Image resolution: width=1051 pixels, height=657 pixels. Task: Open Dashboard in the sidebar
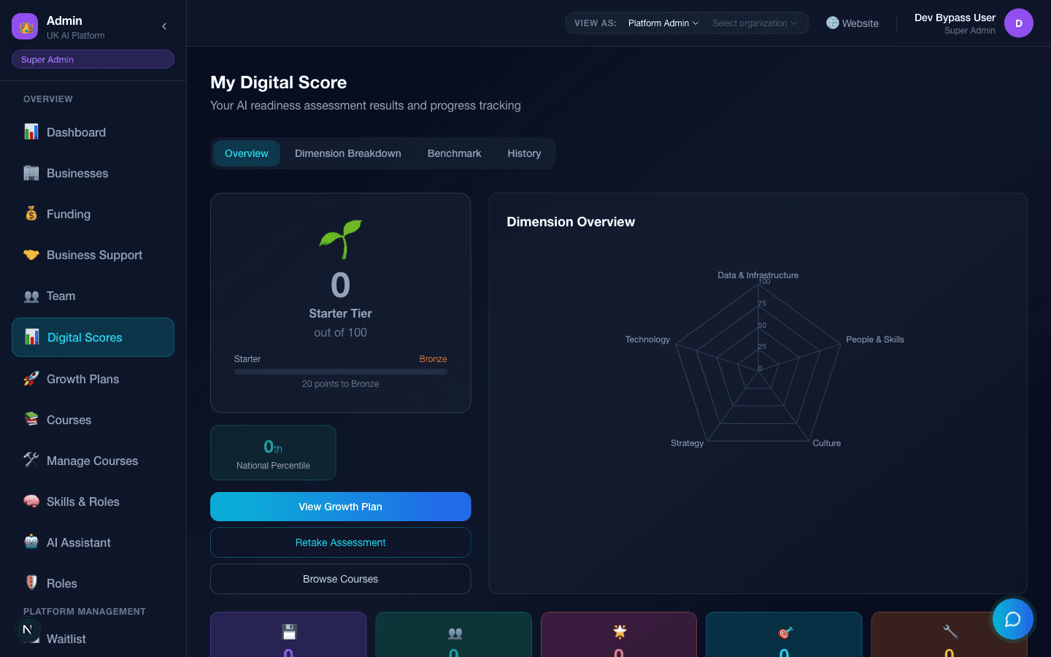coord(93,132)
